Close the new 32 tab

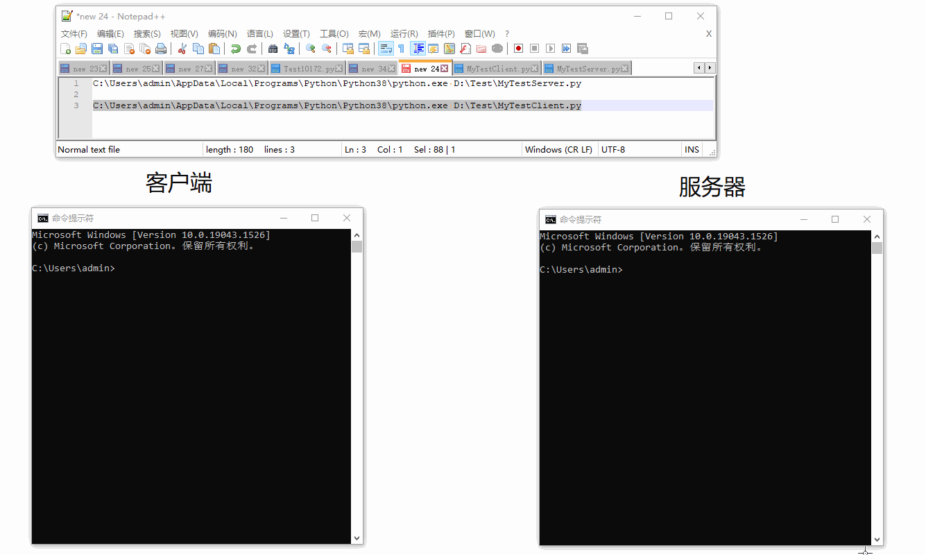[259, 67]
